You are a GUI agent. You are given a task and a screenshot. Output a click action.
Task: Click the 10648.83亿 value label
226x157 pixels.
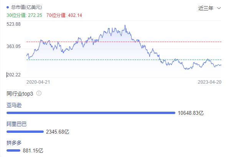[x=191, y=113]
